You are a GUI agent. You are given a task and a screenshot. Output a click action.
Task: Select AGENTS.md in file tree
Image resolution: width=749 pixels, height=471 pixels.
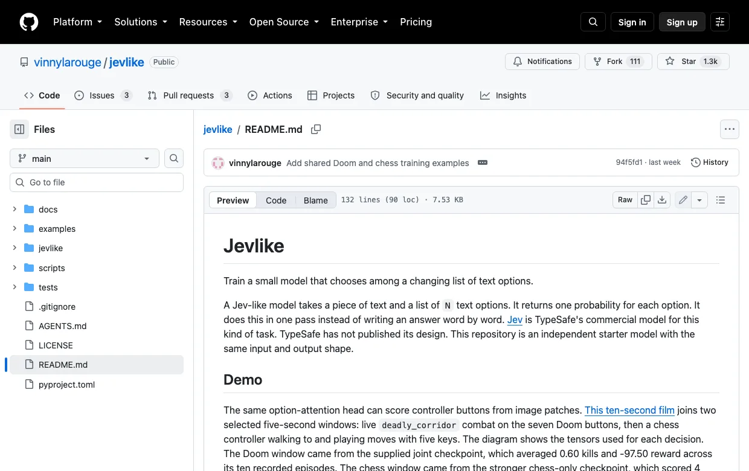[x=97, y=326]
